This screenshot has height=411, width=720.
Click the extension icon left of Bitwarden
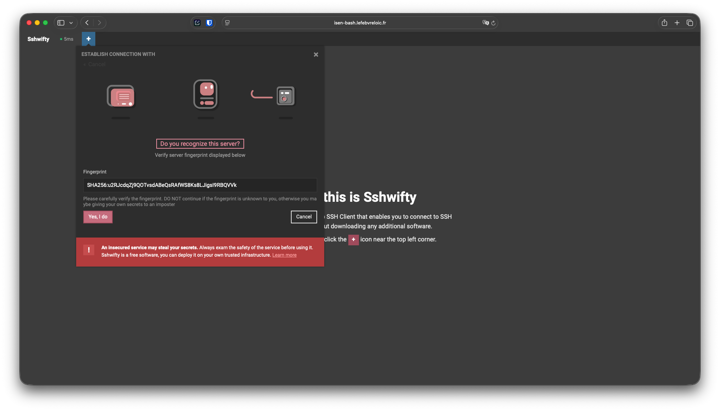(197, 23)
